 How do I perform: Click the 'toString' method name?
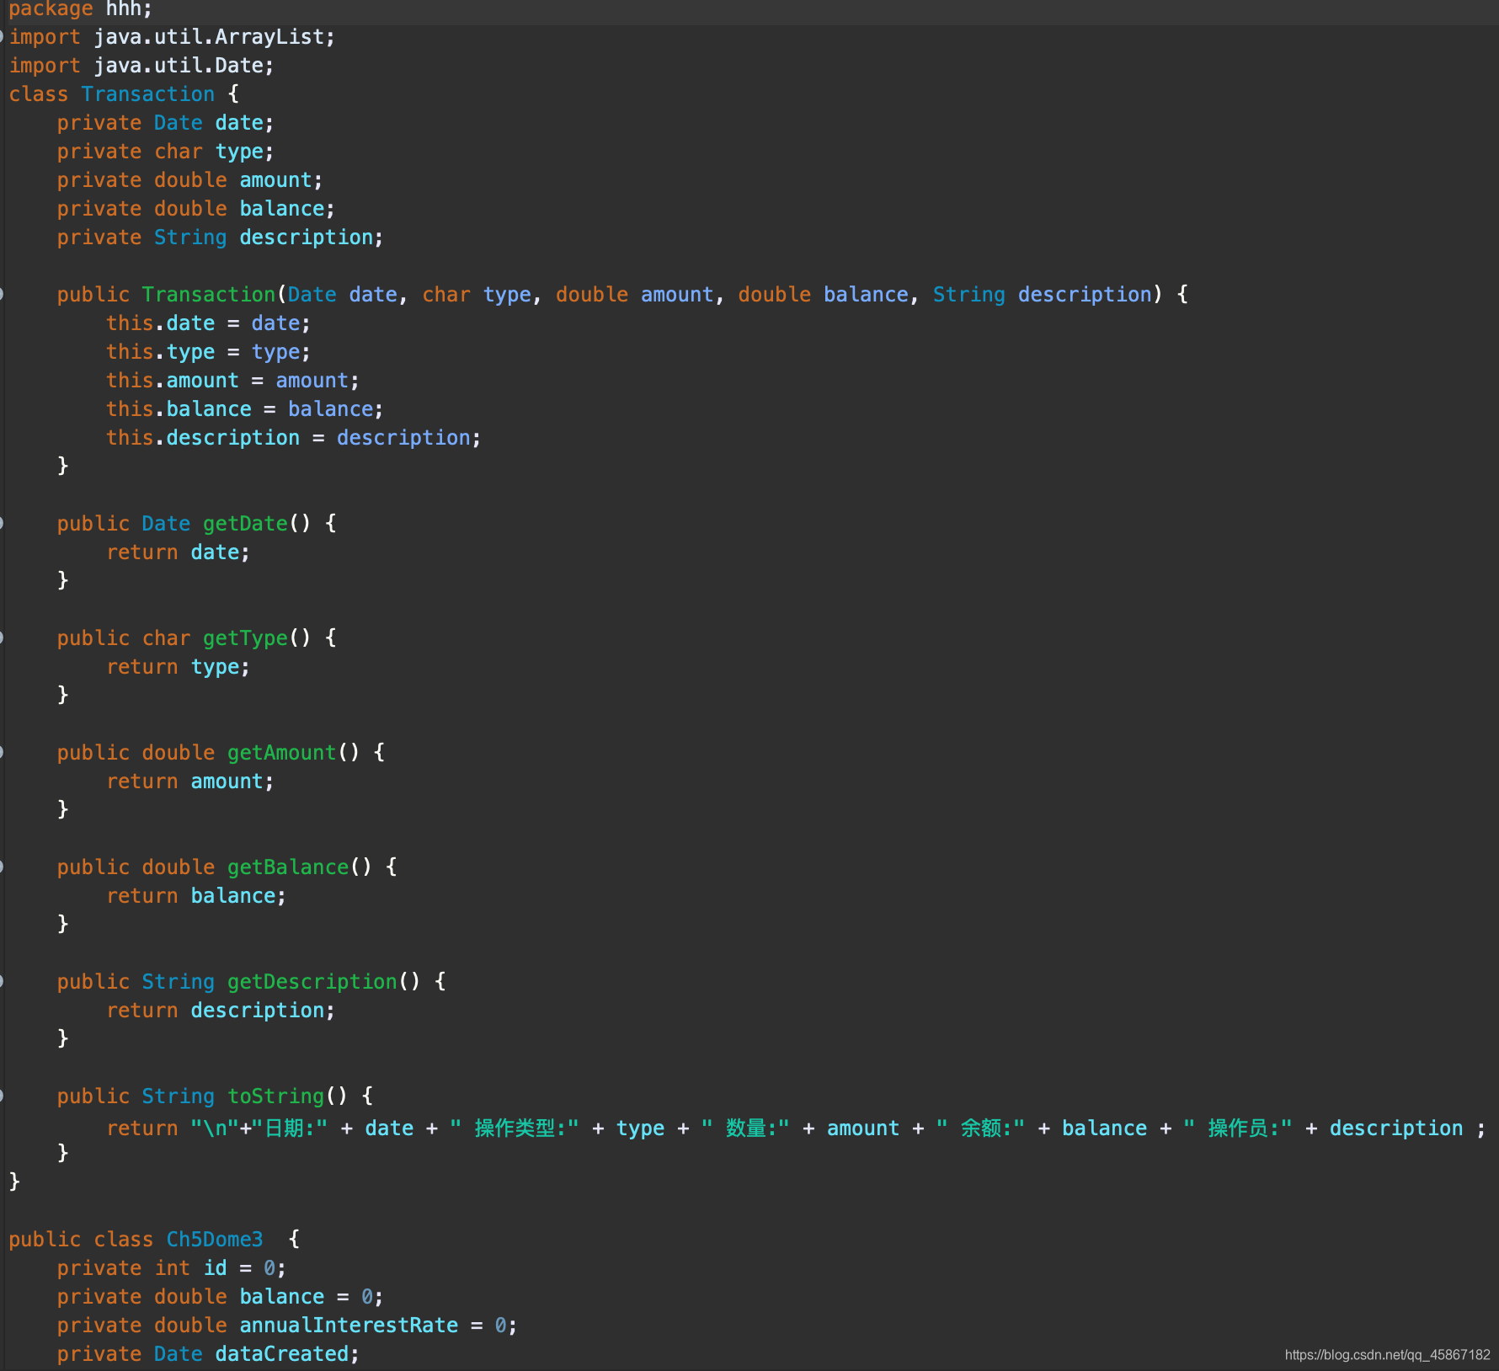coord(275,1096)
